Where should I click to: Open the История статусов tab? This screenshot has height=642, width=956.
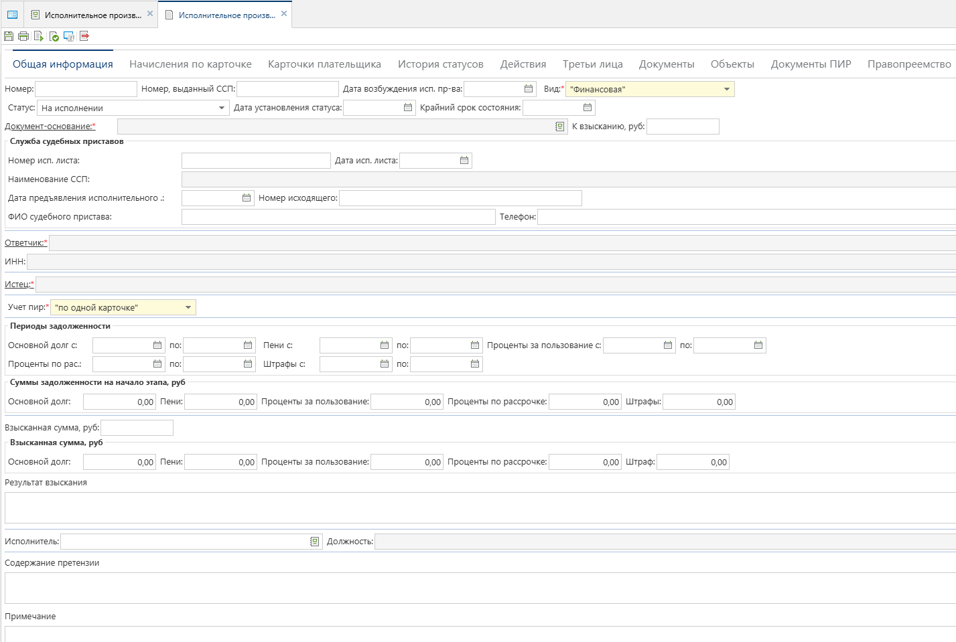click(x=441, y=64)
